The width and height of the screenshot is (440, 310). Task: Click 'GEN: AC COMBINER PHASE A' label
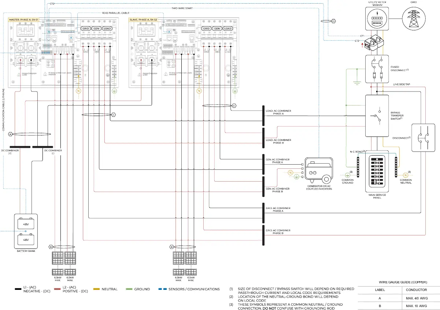[277, 161]
